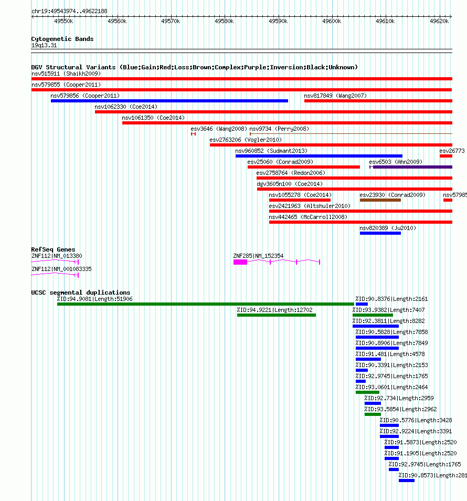467x501 pixels.
Task: Click the blue nsv579856 (Cooper2011) gain bar
Action: [x=169, y=101]
